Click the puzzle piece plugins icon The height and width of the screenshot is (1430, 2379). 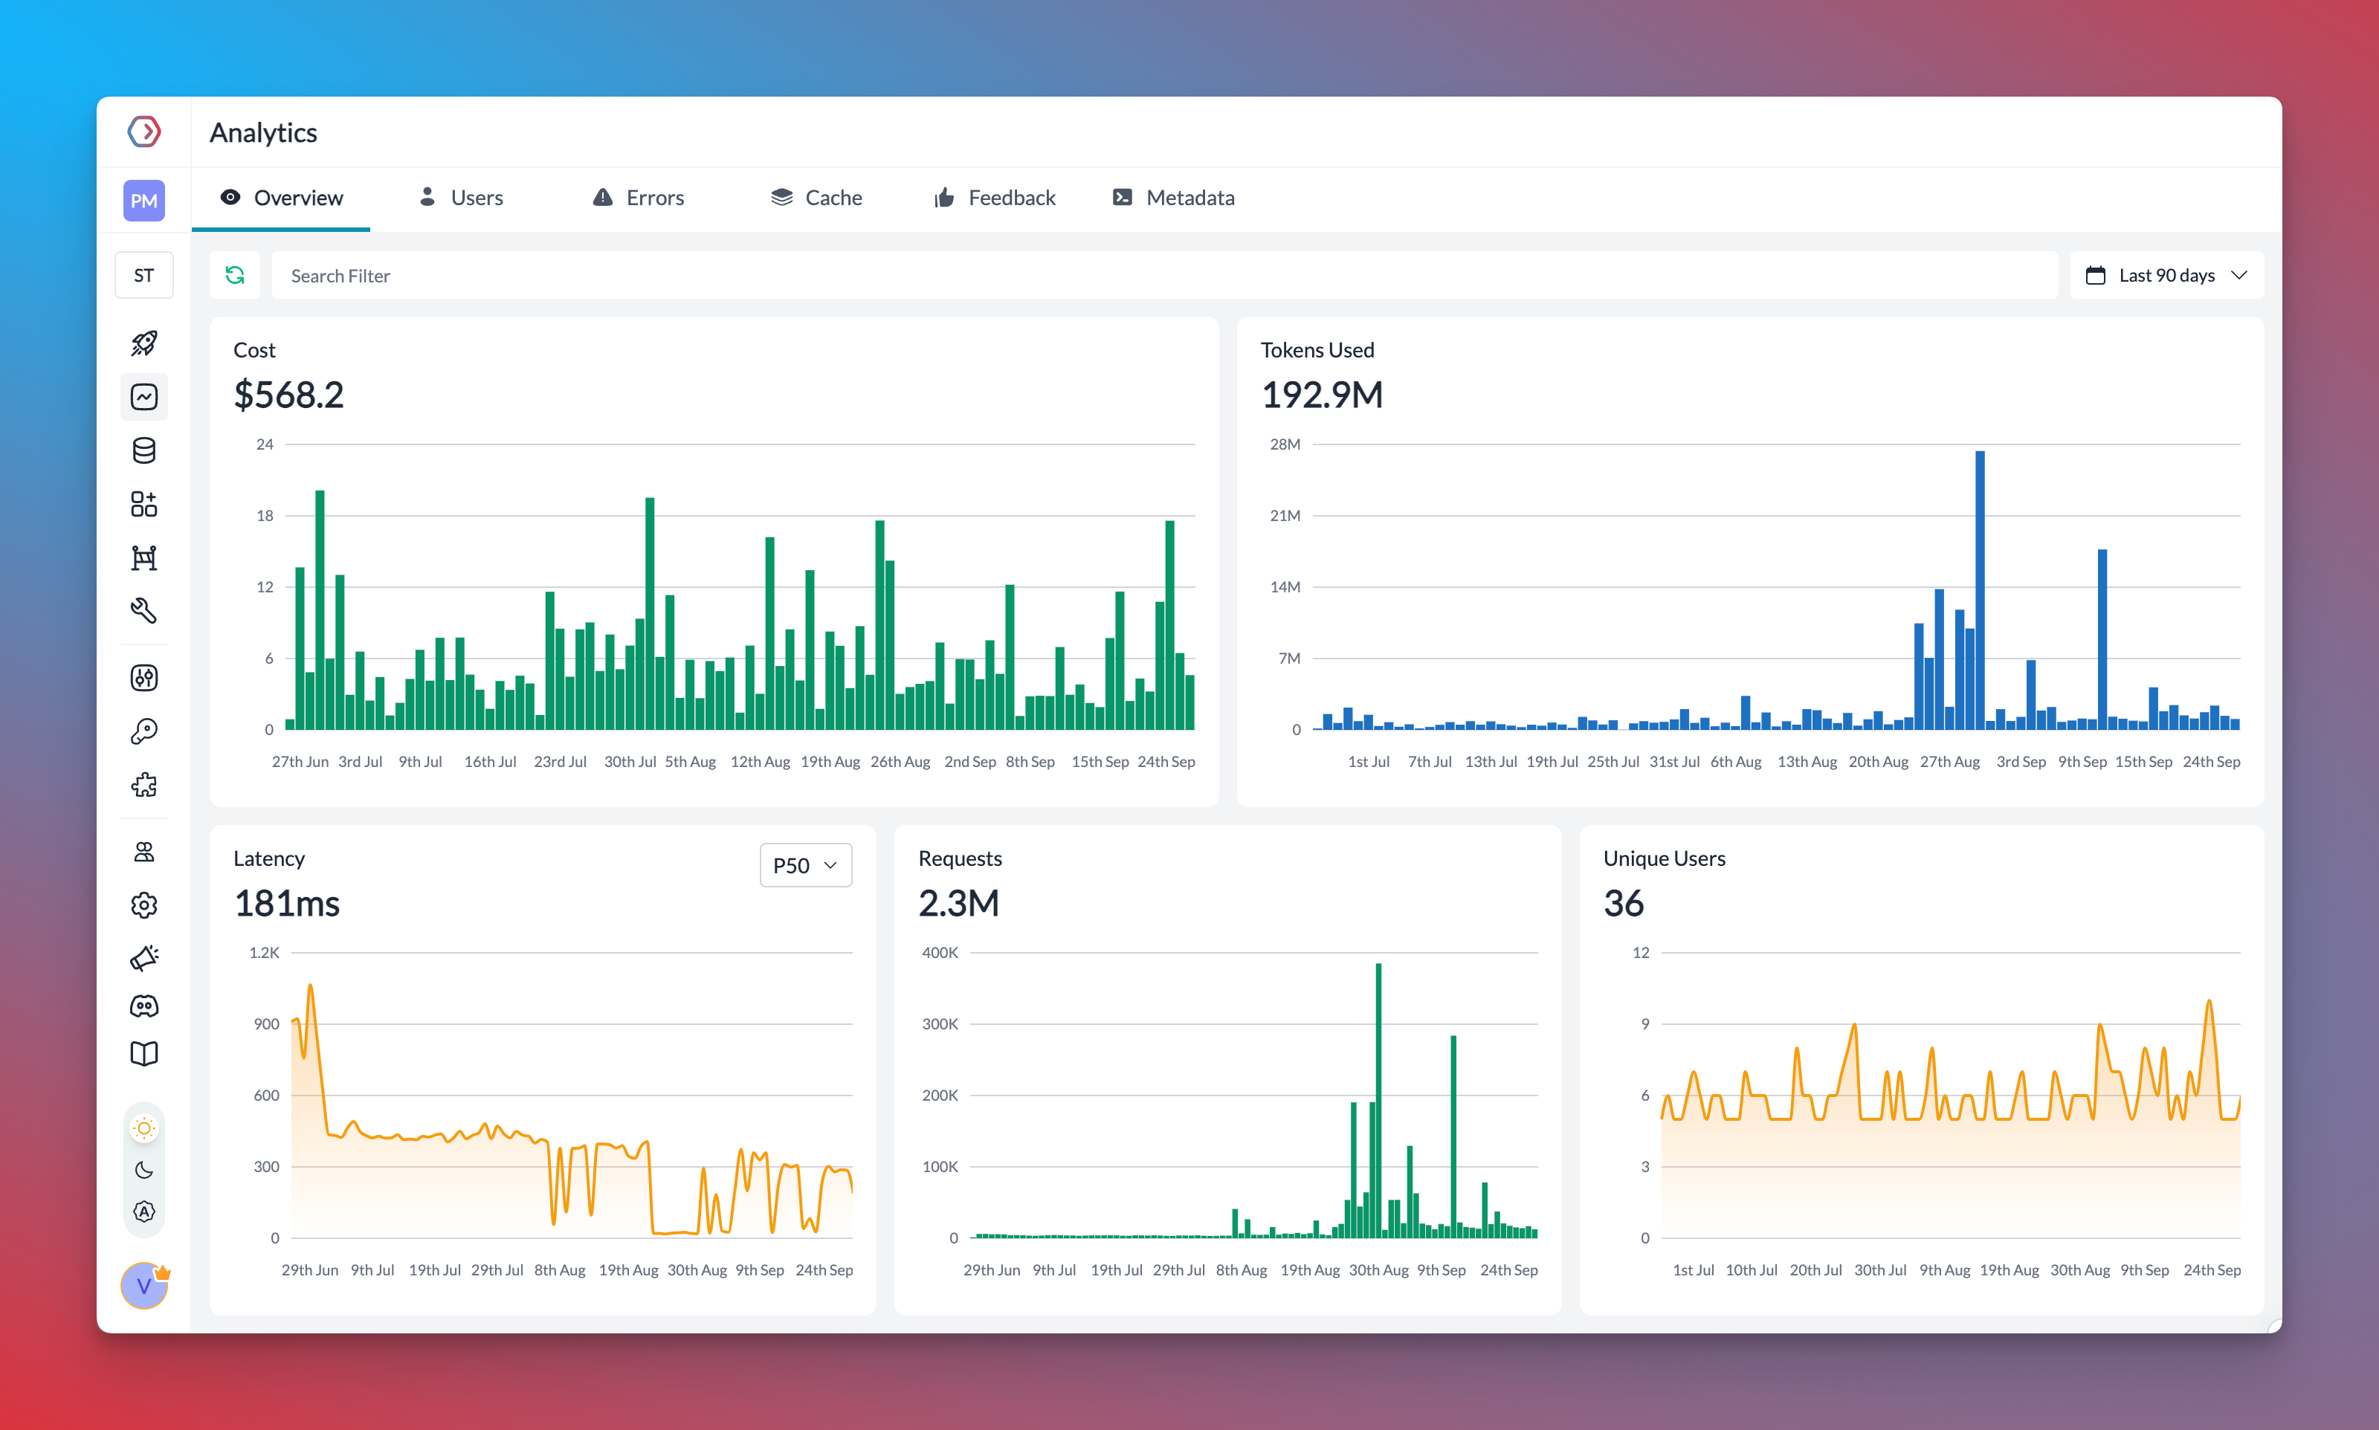143,784
